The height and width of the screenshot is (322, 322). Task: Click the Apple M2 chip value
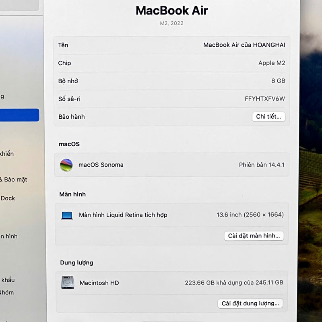272,63
